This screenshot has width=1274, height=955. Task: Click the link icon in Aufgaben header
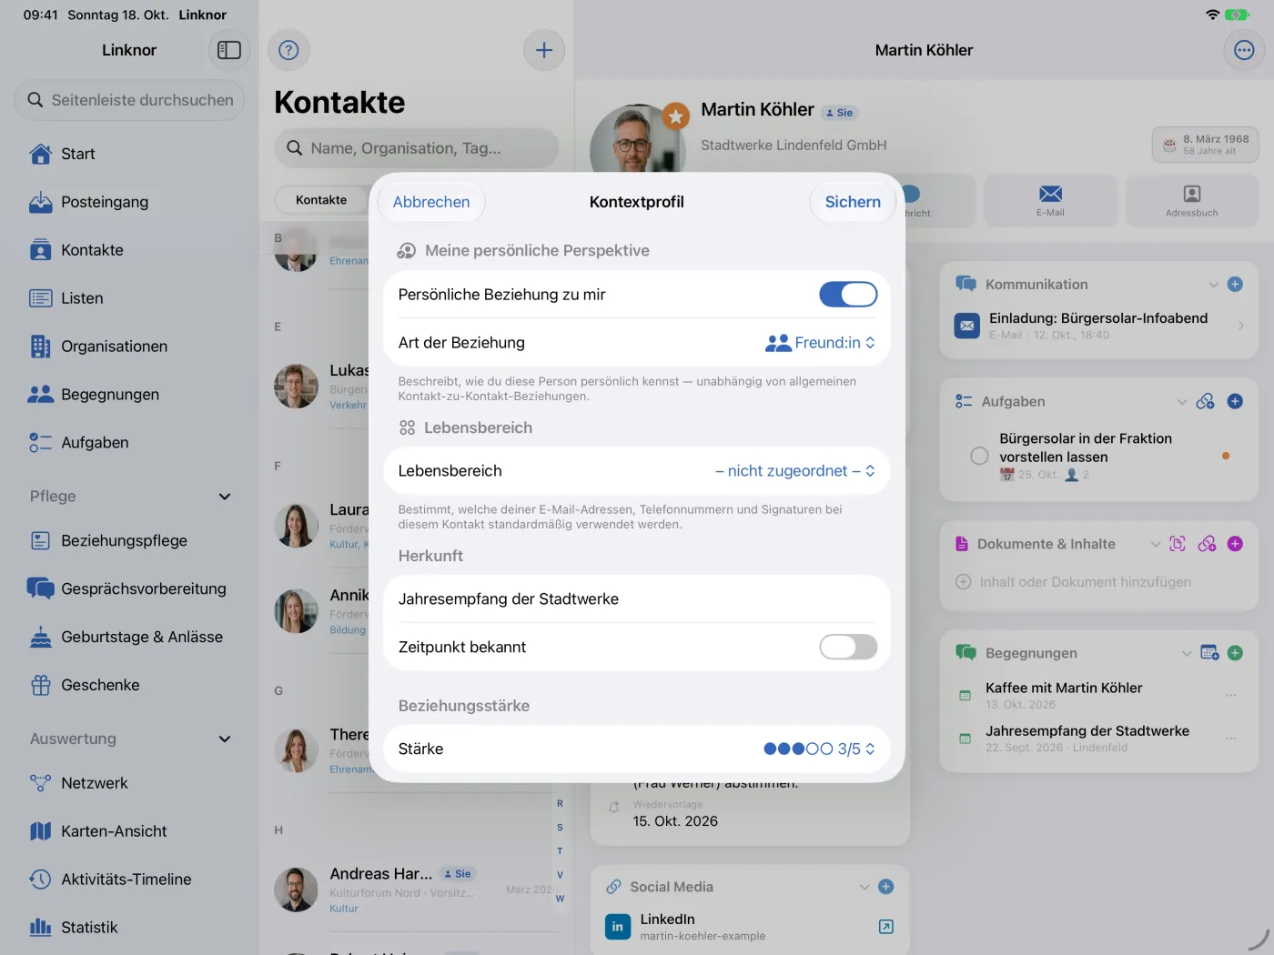point(1206,401)
